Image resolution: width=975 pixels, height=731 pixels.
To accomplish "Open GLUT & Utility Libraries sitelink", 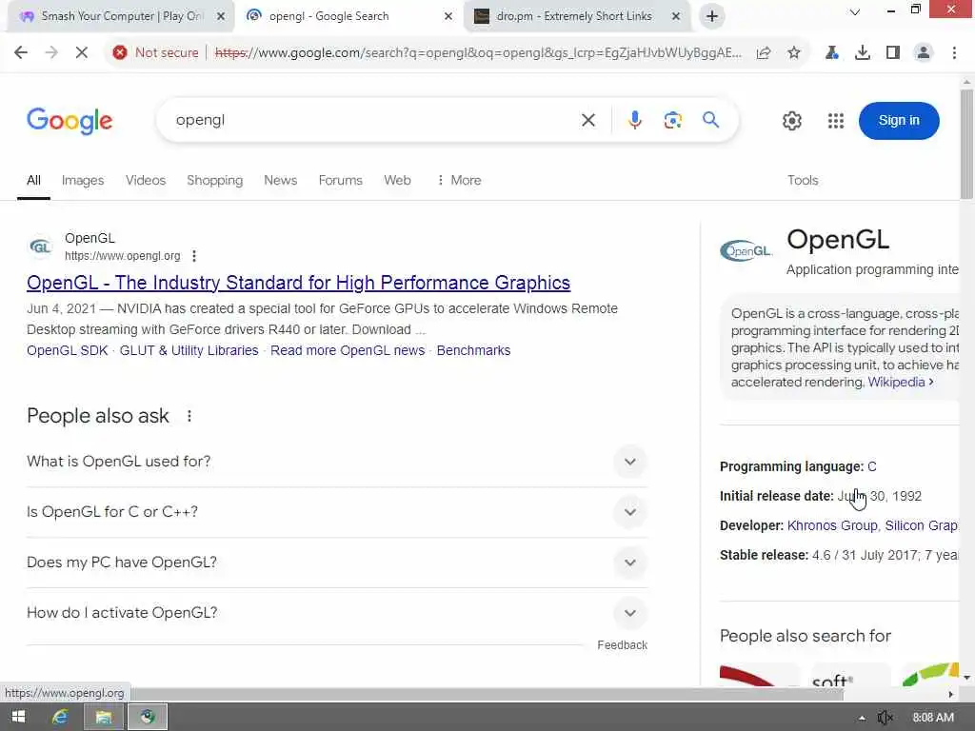I will tap(189, 350).
